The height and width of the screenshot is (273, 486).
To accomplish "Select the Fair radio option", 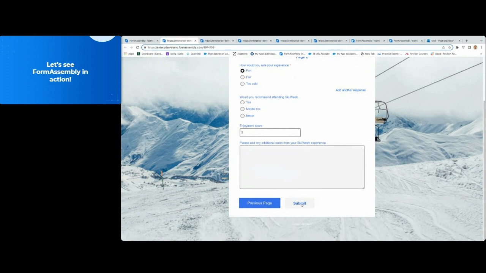I will click(242, 77).
